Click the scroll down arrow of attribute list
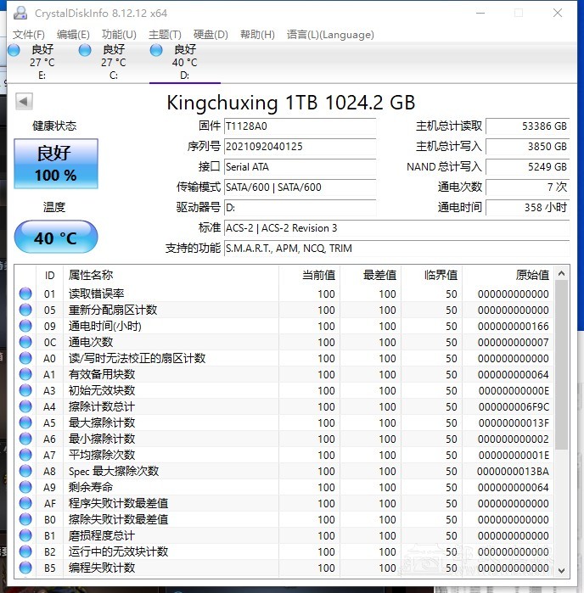 561,569
